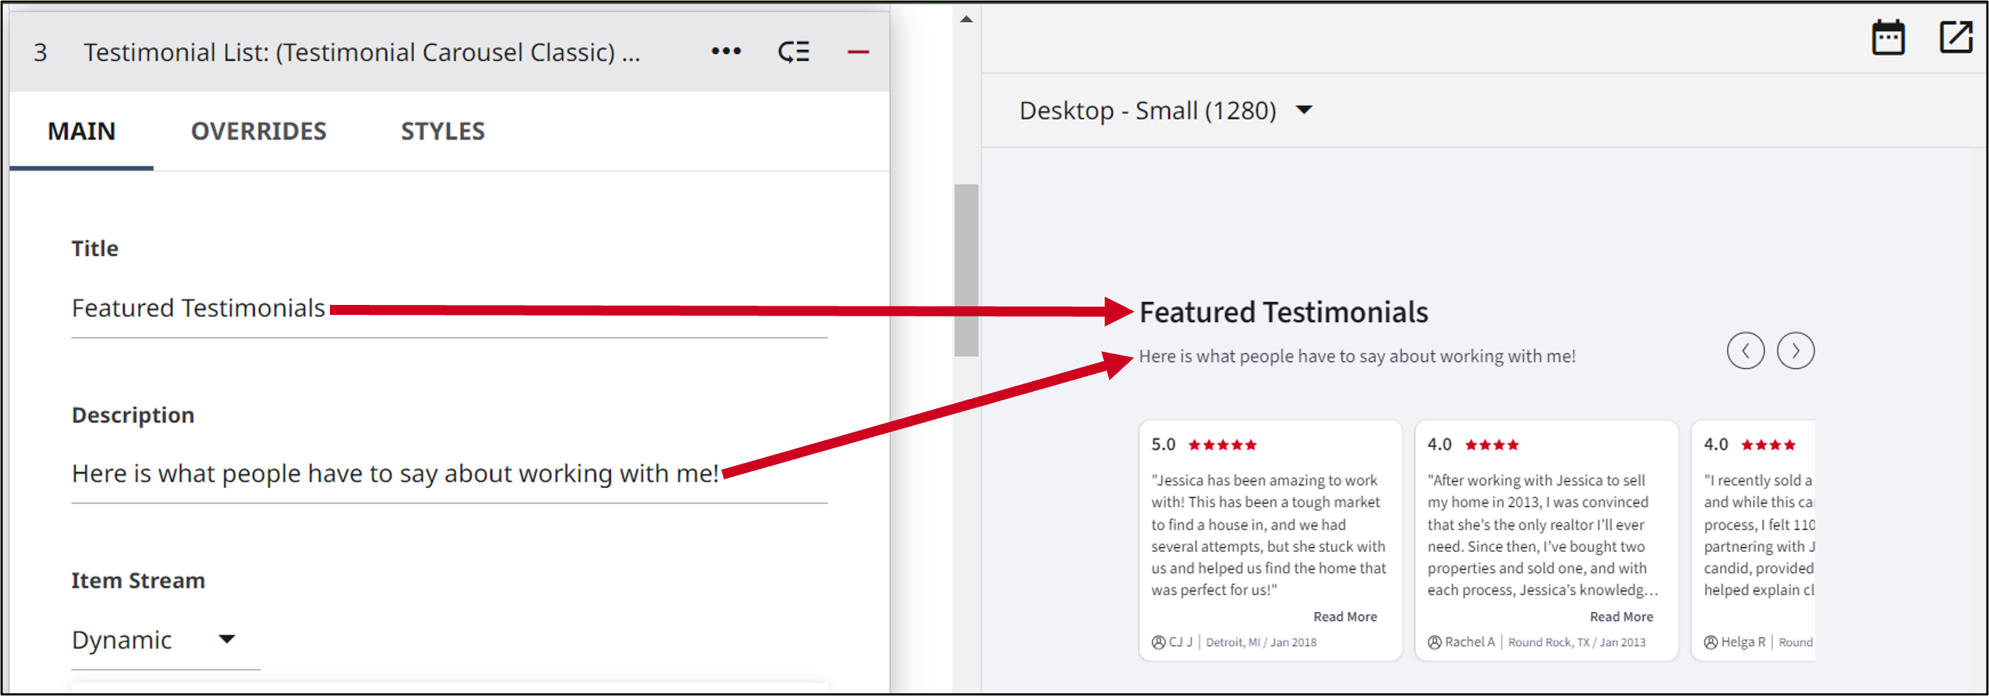Click the panel's vertical scrollbar thumb
Viewport: 1989px width, 696px height.
coord(966,270)
